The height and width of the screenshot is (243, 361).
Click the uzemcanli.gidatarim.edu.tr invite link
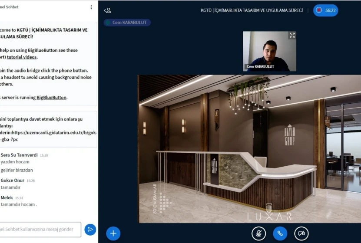(48, 133)
